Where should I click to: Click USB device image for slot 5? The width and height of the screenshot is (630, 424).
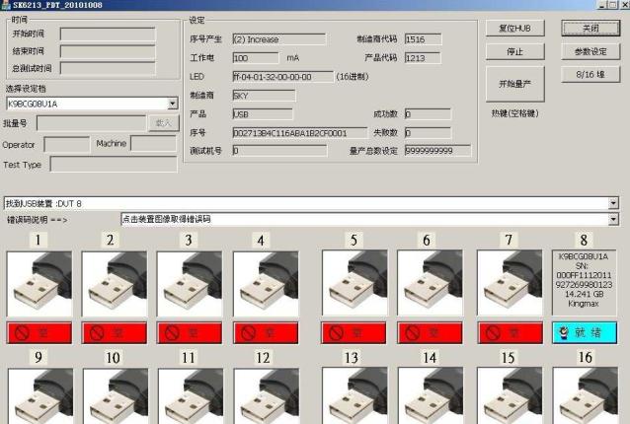[354, 283]
